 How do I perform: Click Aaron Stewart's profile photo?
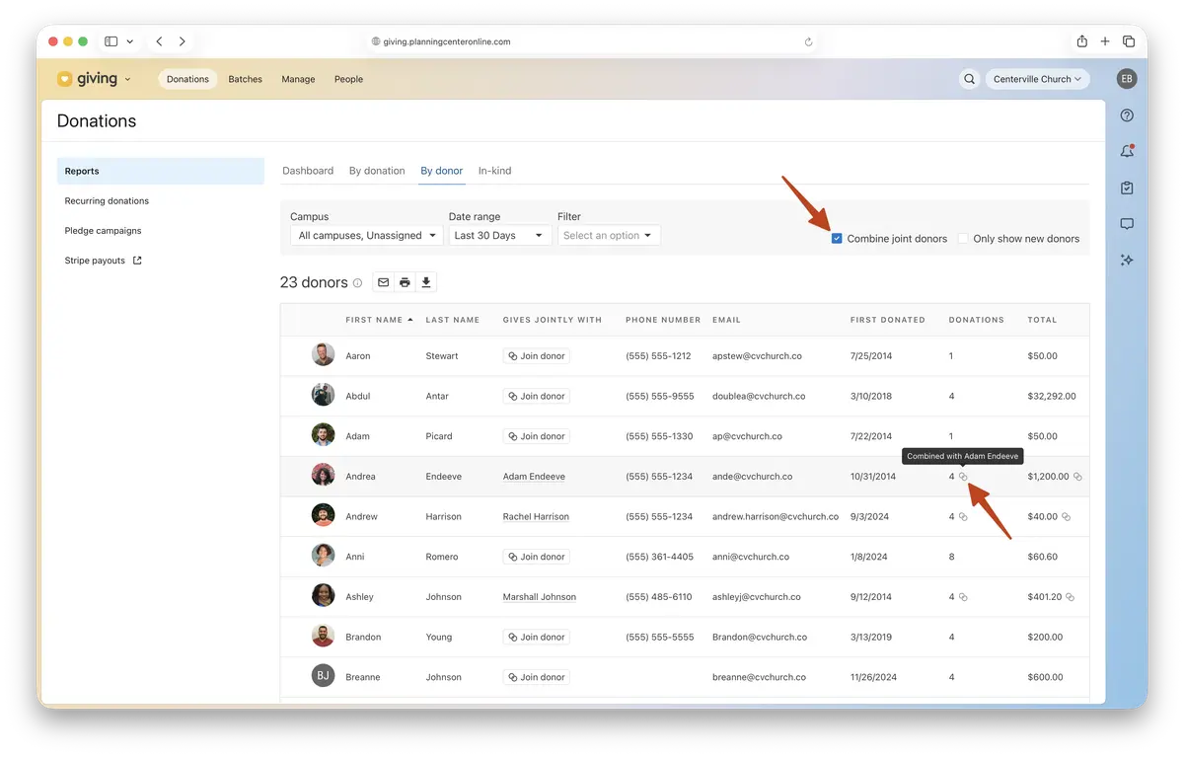tap(323, 355)
